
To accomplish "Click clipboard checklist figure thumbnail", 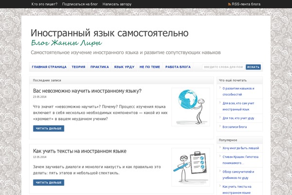I will (191, 167).
